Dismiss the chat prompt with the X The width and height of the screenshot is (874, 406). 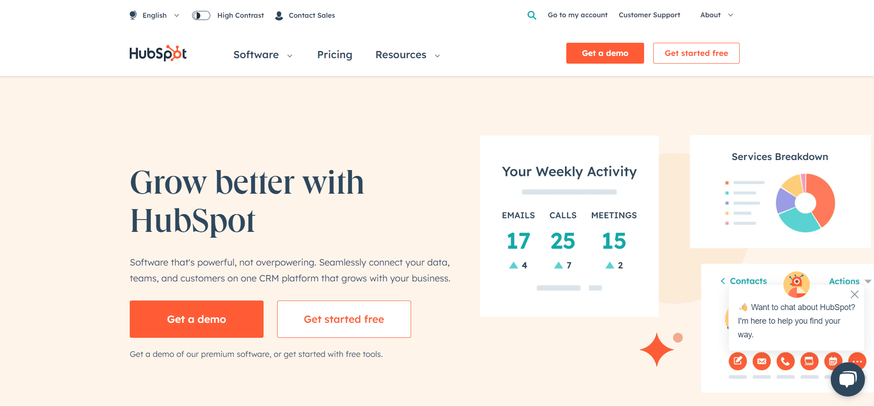pyautogui.click(x=854, y=294)
